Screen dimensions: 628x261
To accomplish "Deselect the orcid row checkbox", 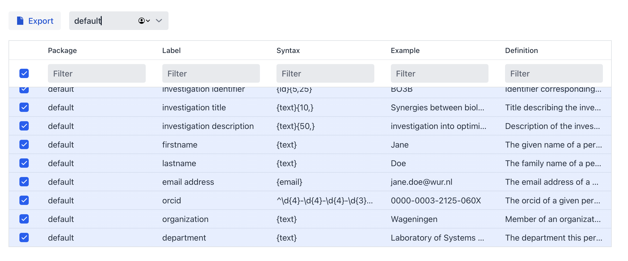I will pyautogui.click(x=24, y=200).
